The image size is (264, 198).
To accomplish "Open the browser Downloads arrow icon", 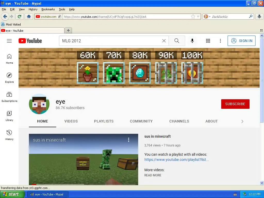I will click(259, 16).
